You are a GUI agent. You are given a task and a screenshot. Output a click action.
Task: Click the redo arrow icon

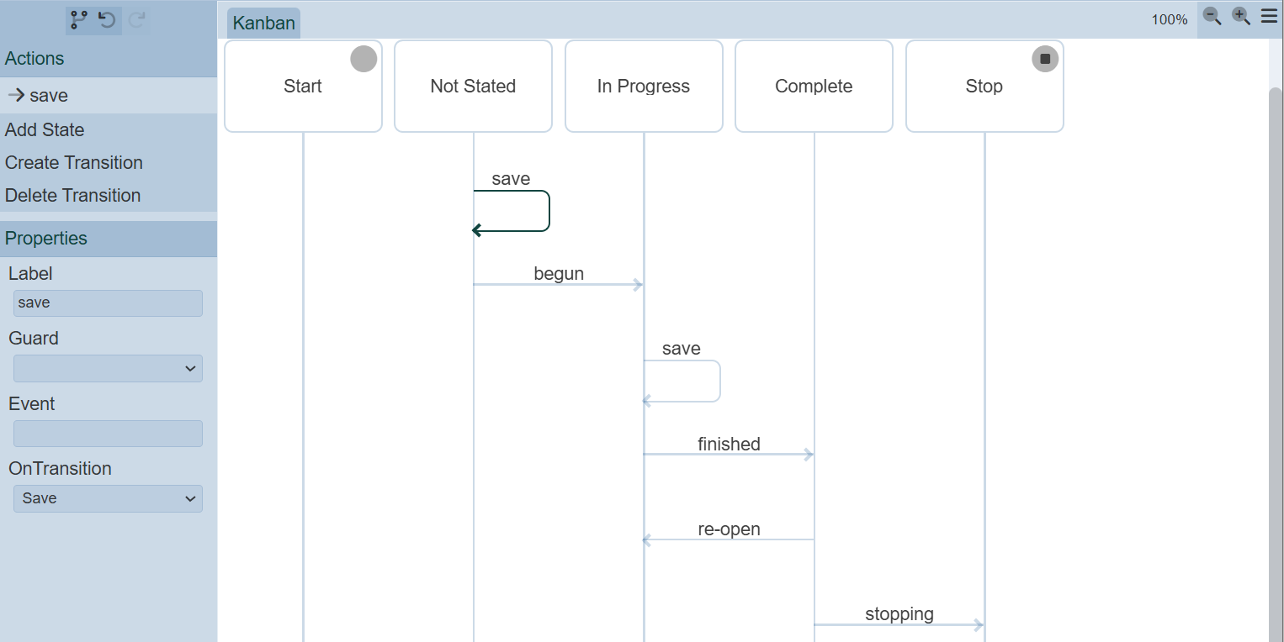137,19
